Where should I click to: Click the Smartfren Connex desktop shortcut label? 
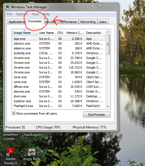pos(10,137)
